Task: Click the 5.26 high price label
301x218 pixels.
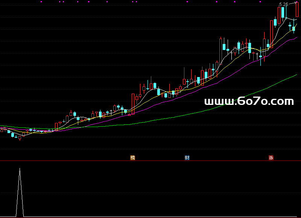Action: [x=283, y=5]
